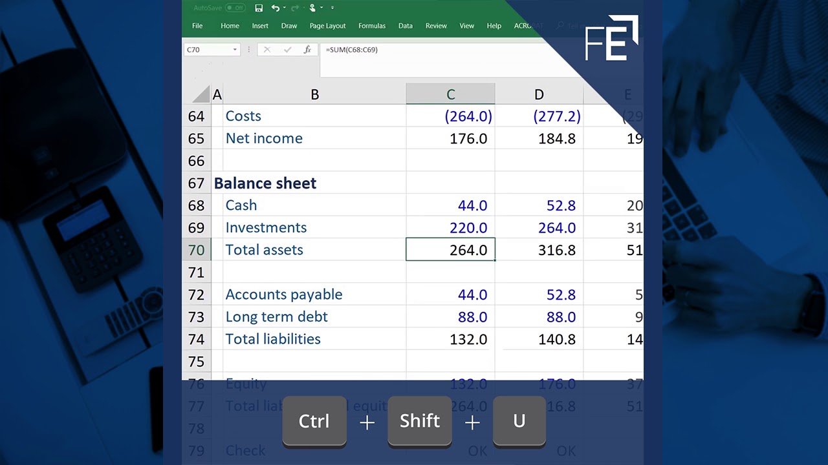Click the Save icon in the title bar
This screenshot has height=465, width=828.
click(259, 8)
